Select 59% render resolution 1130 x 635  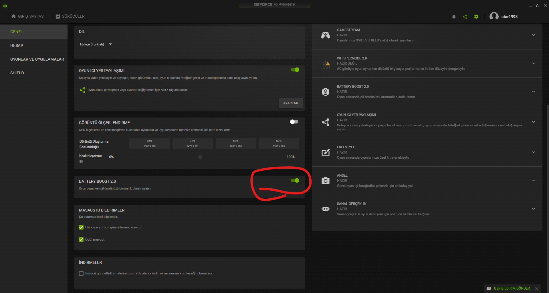click(279, 143)
